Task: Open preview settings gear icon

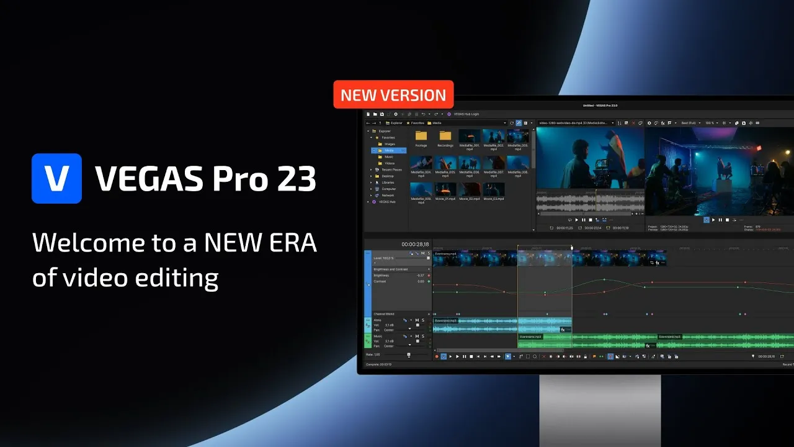Action: tap(649, 123)
